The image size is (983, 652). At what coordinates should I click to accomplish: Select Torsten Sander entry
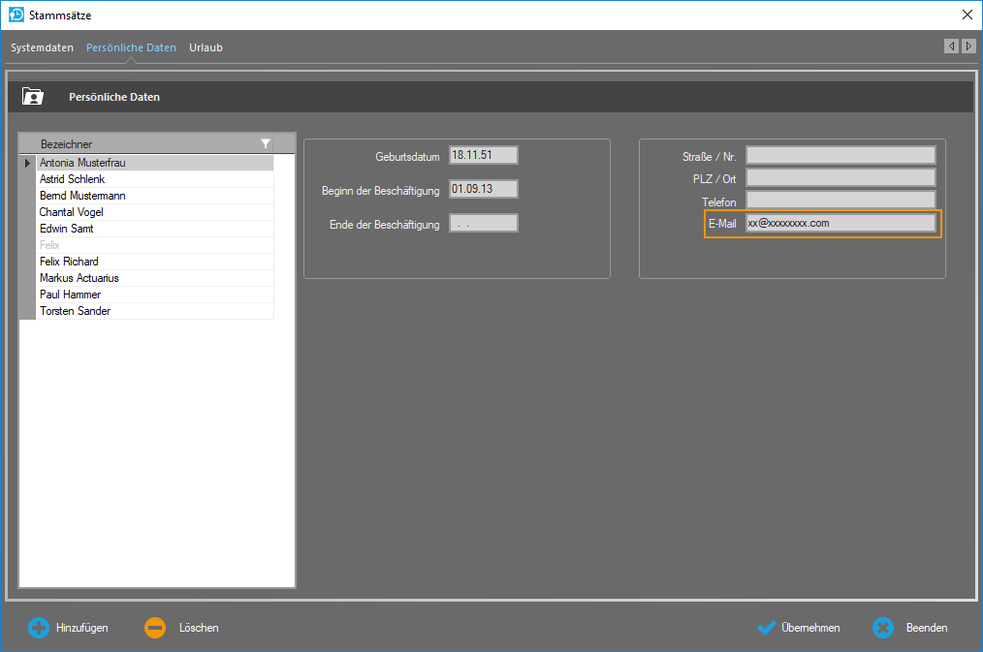pos(75,311)
